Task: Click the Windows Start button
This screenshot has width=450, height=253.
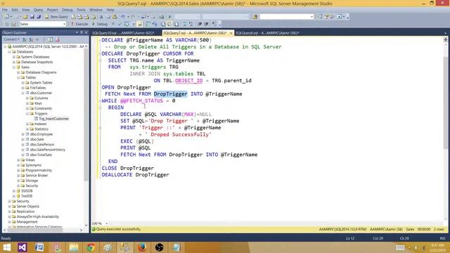Action: [x=6, y=247]
